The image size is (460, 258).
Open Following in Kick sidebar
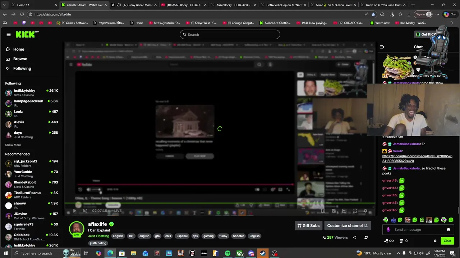(x=18, y=68)
